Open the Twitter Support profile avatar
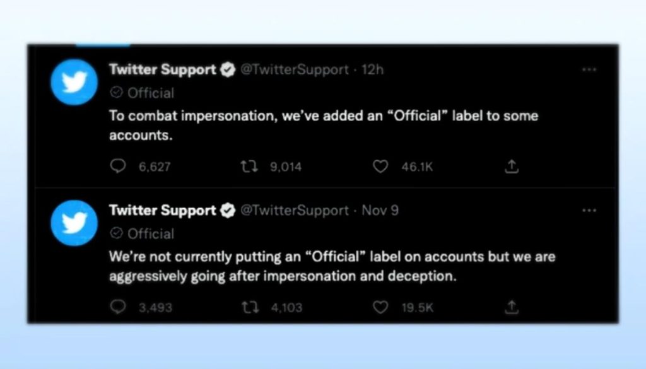This screenshot has width=646, height=369. click(74, 82)
